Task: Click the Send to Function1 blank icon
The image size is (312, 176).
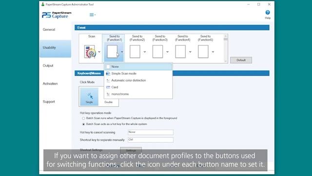Action: click(x=112, y=52)
